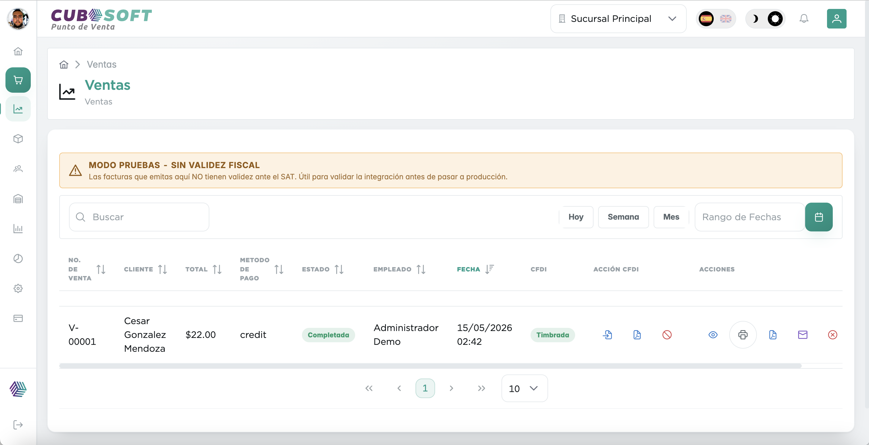
Task: Open the notifications bell
Action: [804, 19]
